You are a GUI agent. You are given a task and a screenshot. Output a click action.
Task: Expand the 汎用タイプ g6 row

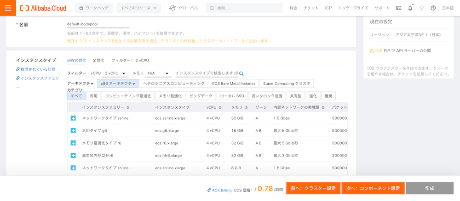tap(73, 131)
